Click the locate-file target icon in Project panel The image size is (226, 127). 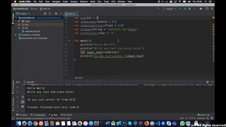pos(45,13)
